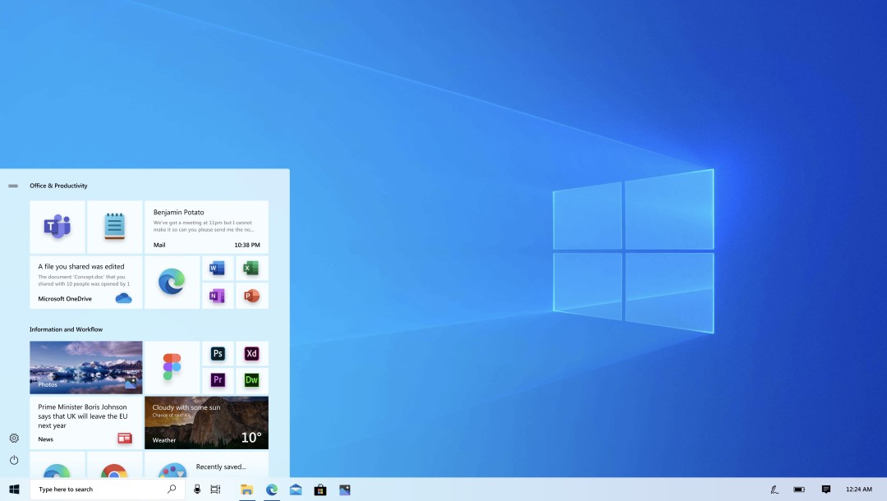
Task: Open Windows Ink Workspace pen icon
Action: coord(774,490)
